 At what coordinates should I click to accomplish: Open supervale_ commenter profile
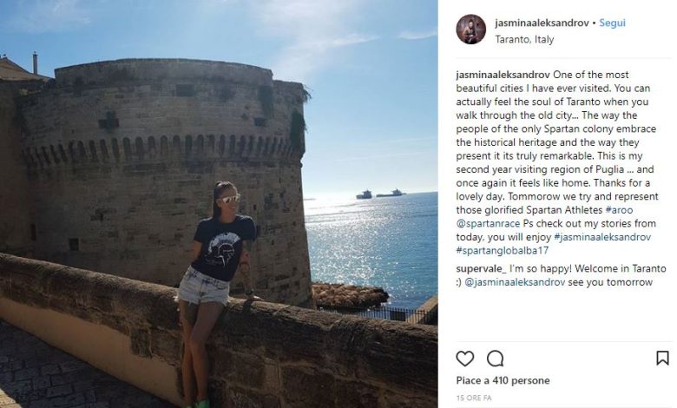point(481,268)
